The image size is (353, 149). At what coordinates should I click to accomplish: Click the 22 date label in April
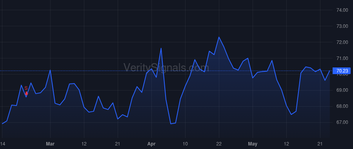pos(219,144)
